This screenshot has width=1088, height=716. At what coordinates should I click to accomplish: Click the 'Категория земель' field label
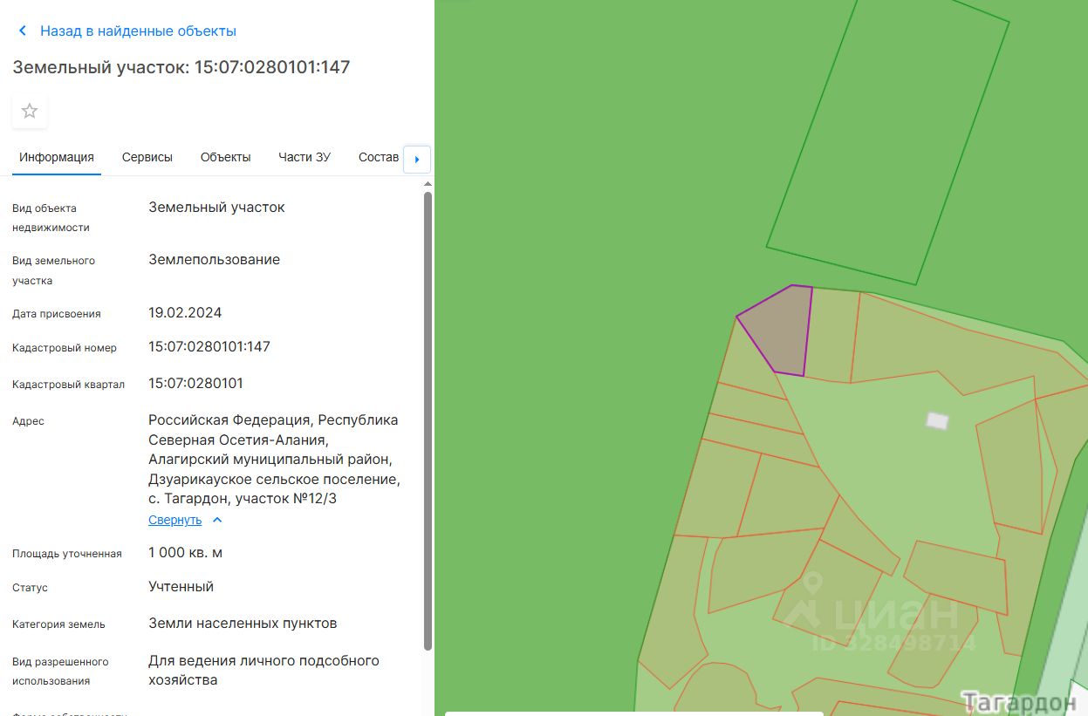coord(58,624)
